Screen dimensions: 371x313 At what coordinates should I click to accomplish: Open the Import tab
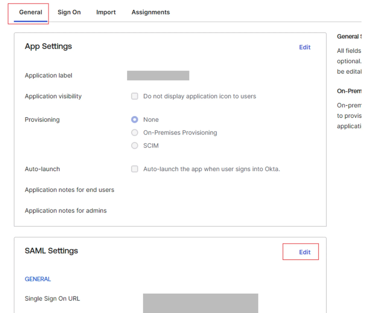point(106,12)
